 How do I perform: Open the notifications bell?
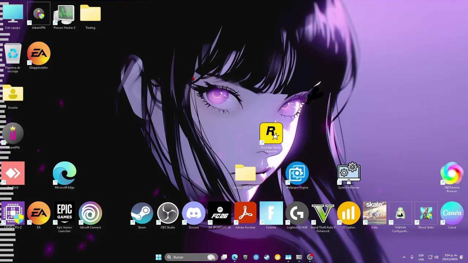(461, 257)
